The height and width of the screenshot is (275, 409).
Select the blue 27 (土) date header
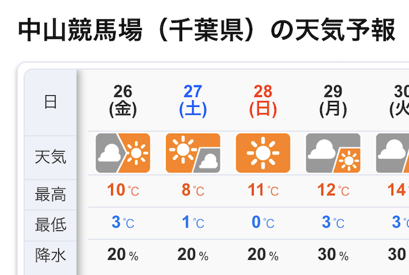192,100
